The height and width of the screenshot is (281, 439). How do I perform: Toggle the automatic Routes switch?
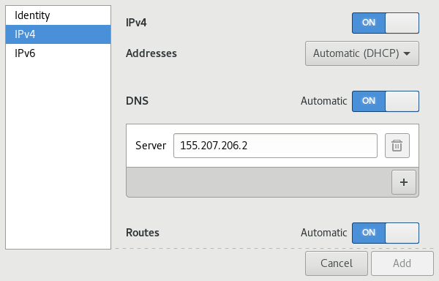pos(386,233)
